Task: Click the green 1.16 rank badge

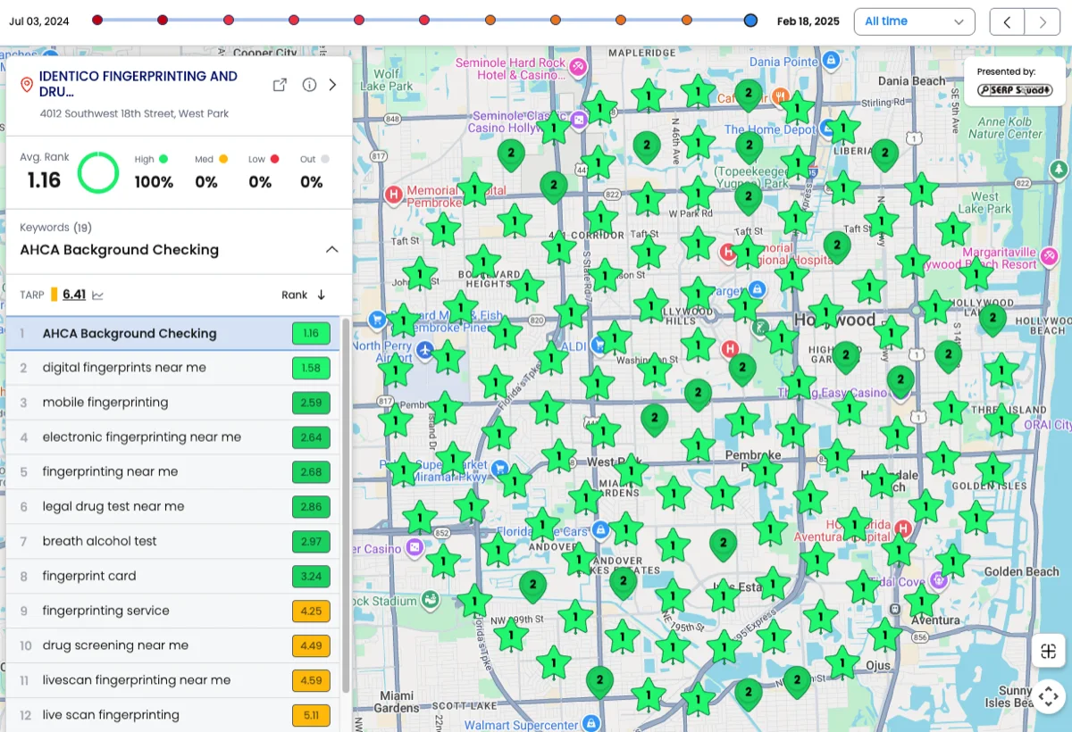Action: tap(311, 334)
